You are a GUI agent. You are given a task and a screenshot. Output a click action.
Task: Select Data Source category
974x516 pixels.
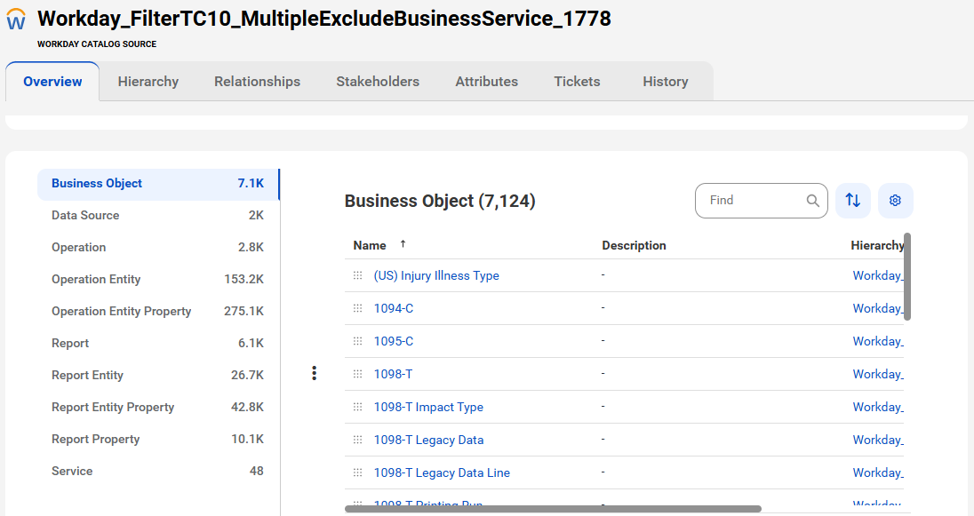158,216
